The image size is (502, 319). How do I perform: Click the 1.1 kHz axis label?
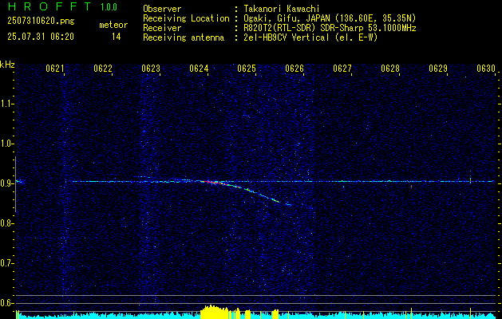pyautogui.click(x=6, y=104)
